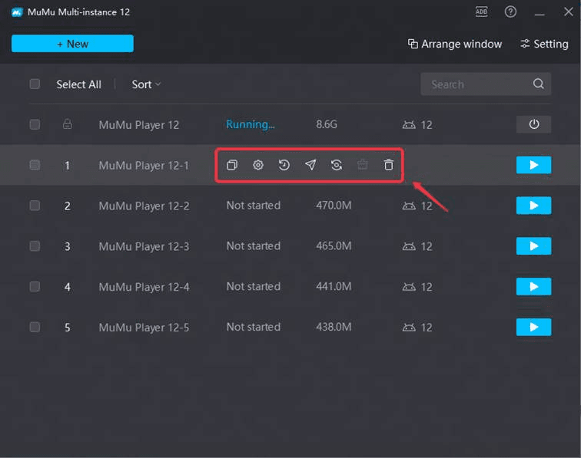Image resolution: width=581 pixels, height=458 pixels.
Task: Start MuMu Player 12-3 with its play button
Action: [533, 246]
